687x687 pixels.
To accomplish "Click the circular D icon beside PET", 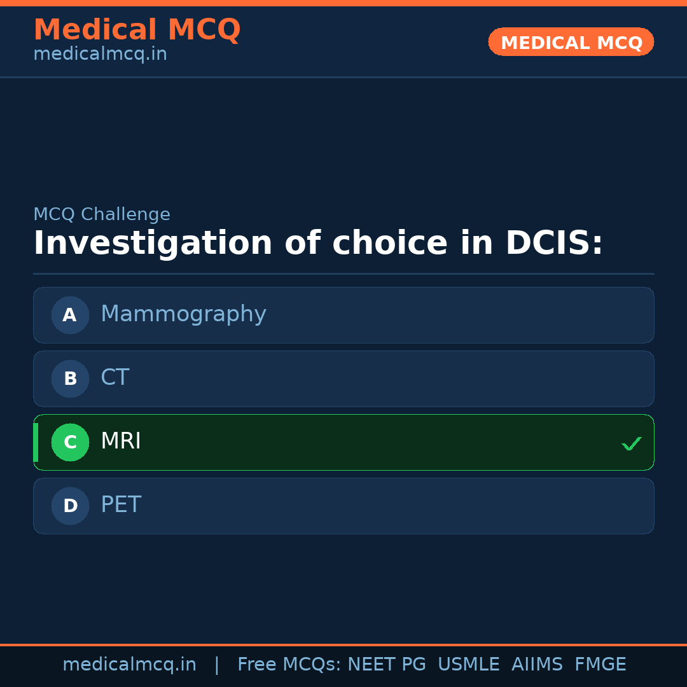I will pyautogui.click(x=70, y=506).
